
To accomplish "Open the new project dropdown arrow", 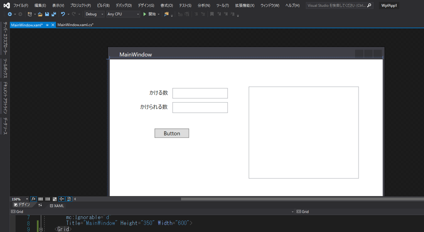I will point(35,14).
